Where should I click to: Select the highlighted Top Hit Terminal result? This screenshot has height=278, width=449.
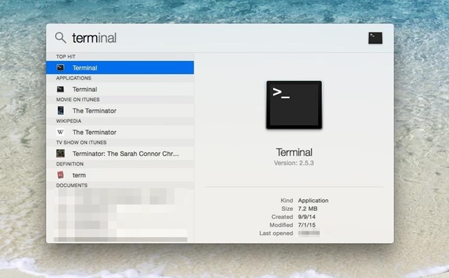pos(119,68)
